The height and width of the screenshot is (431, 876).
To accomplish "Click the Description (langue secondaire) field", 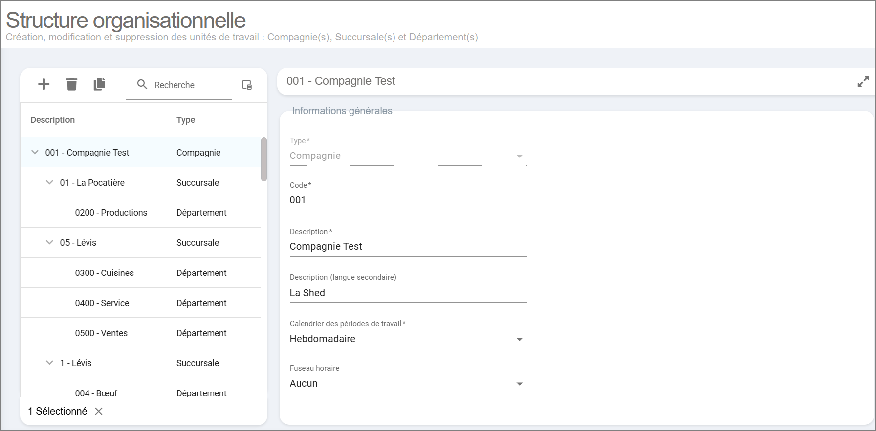I will [408, 293].
